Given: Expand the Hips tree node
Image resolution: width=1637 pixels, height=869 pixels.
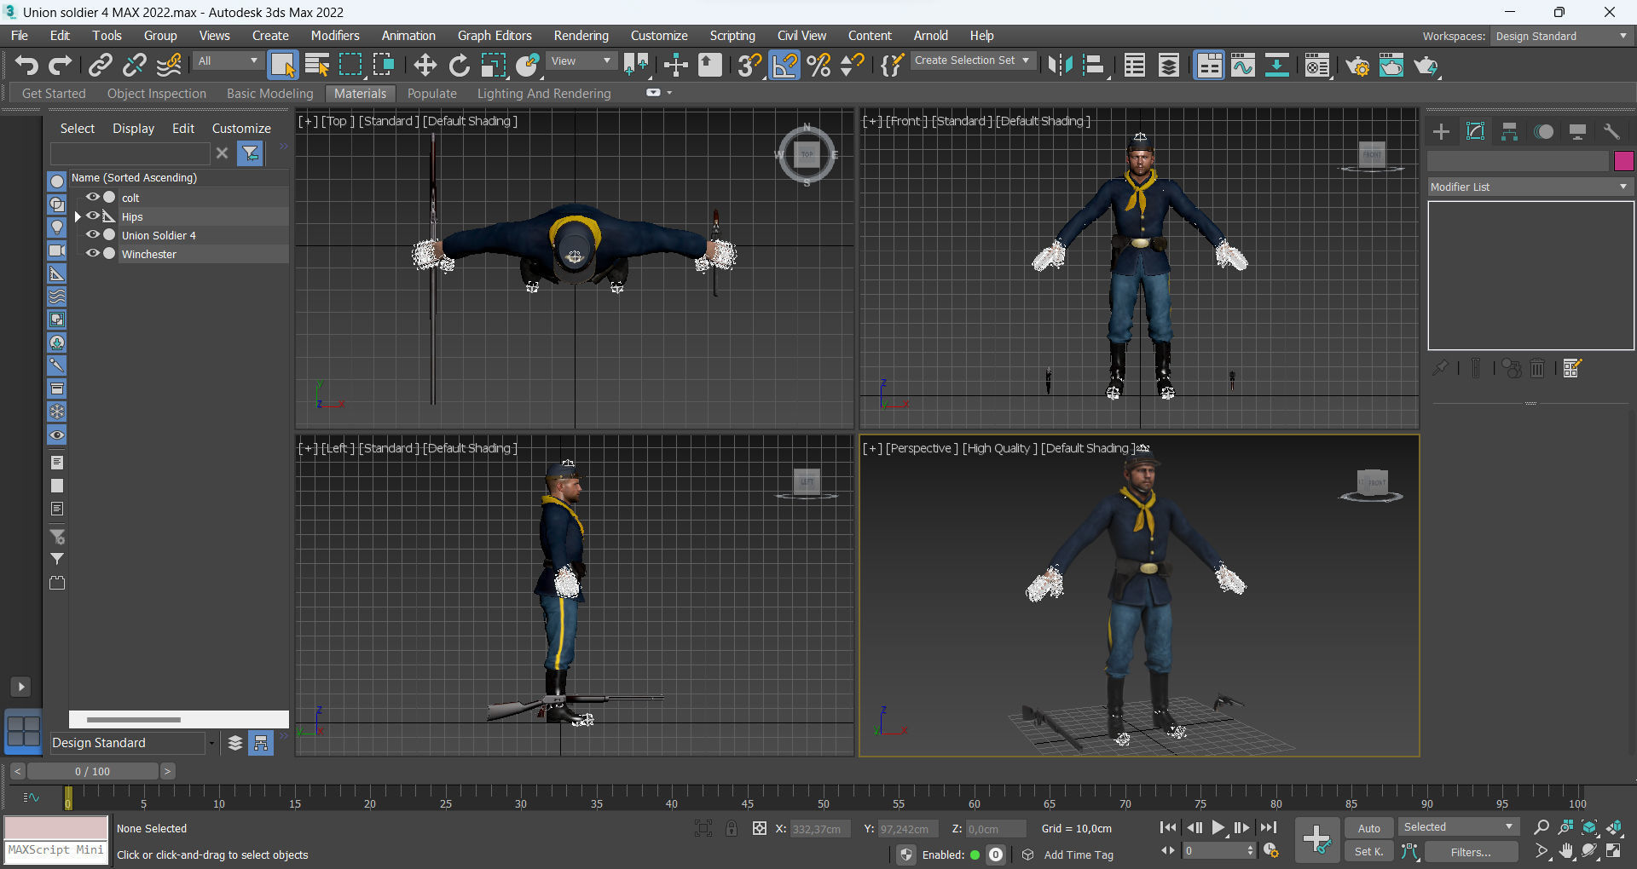Looking at the screenshot, I should pyautogui.click(x=78, y=216).
